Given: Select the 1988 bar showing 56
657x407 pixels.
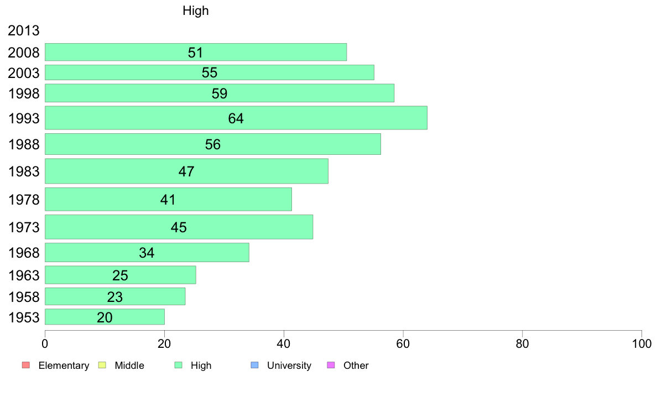Looking at the screenshot, I should (213, 144).
